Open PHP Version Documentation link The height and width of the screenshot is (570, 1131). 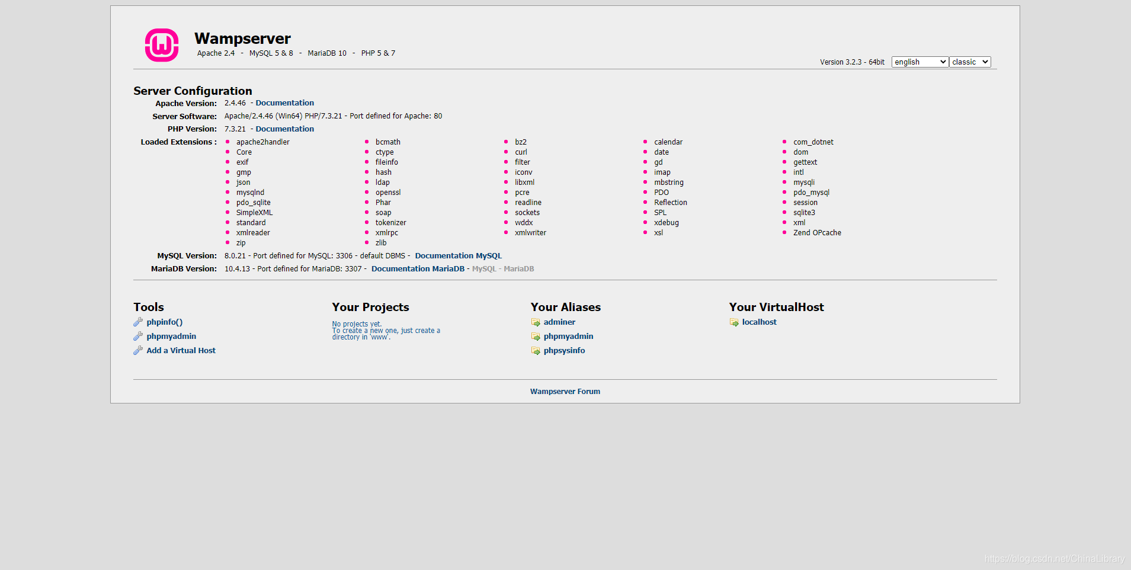pyautogui.click(x=285, y=129)
